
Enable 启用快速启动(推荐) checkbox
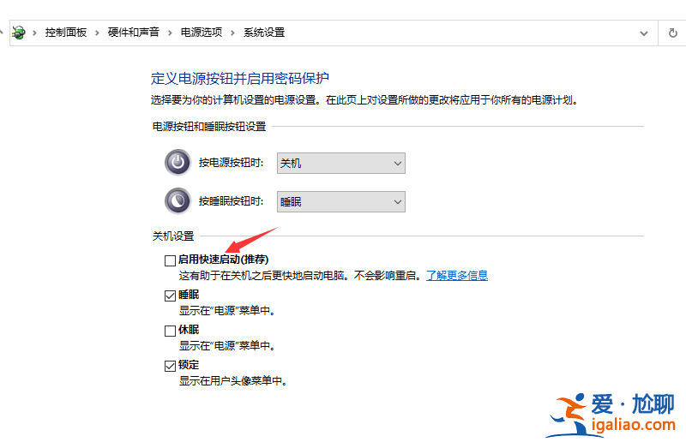click(170, 260)
